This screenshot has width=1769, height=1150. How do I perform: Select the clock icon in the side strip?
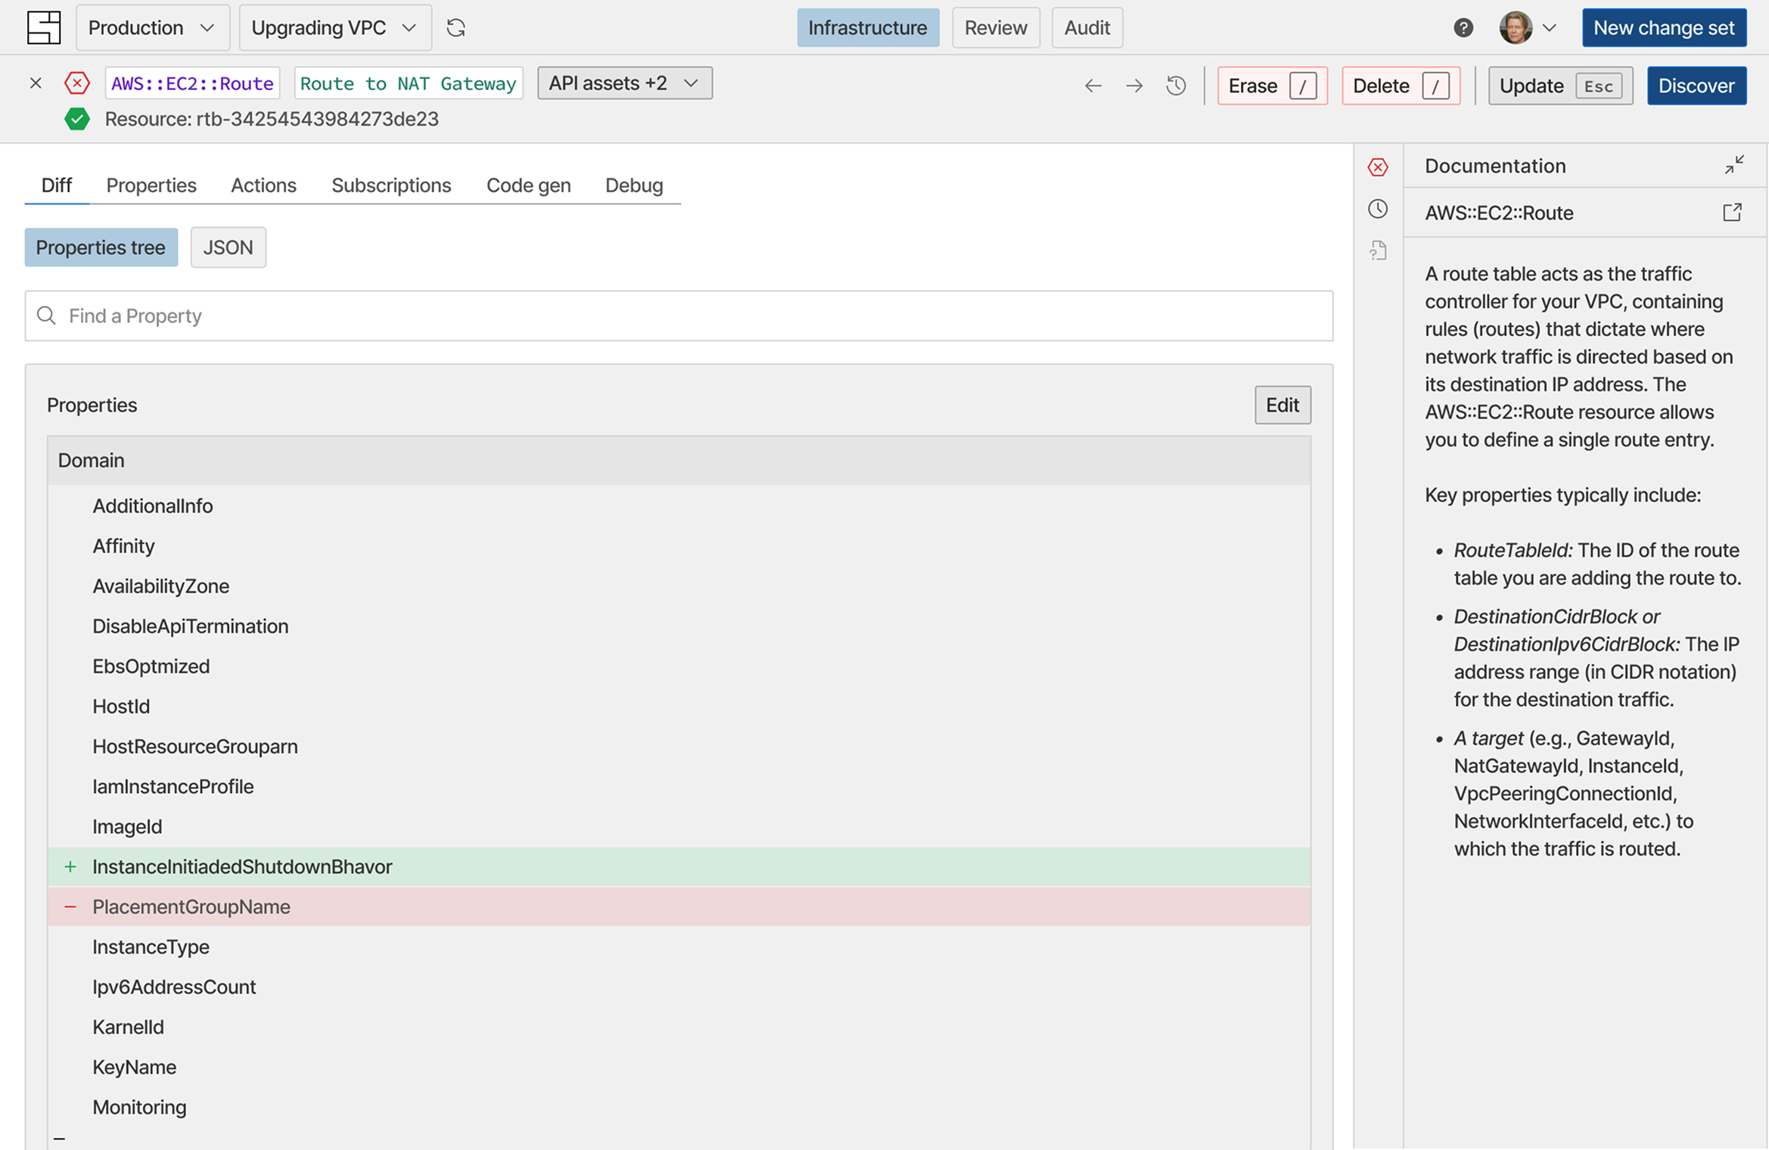[1377, 209]
